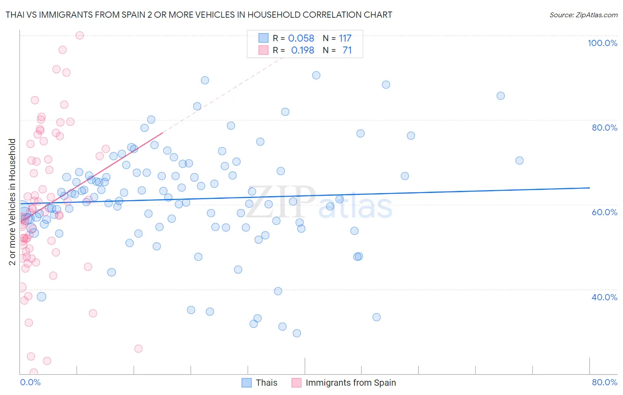Click the blue Thais swatch in bottom legend
This screenshot has height=395, width=623.
pyautogui.click(x=246, y=383)
